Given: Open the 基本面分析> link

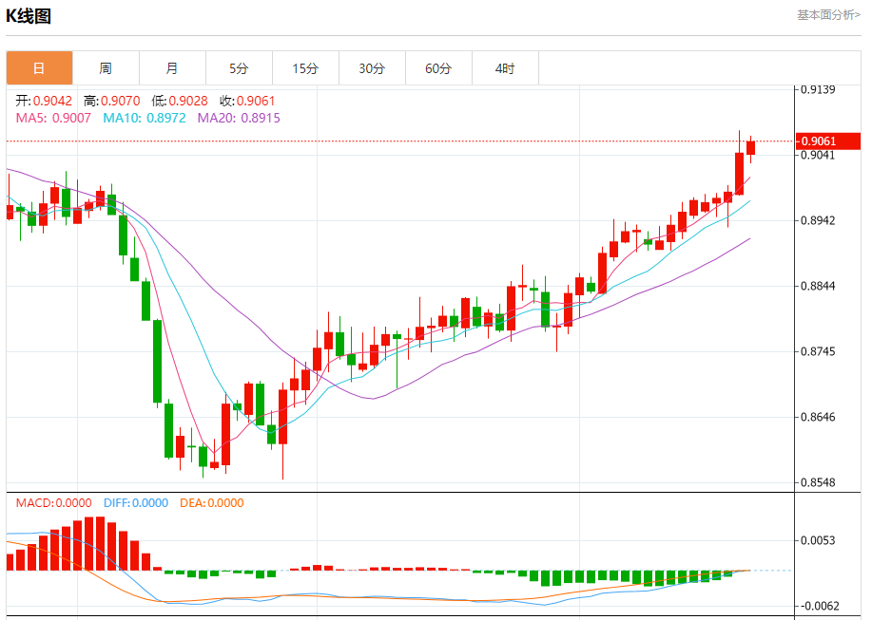Looking at the screenshot, I should tap(828, 15).
